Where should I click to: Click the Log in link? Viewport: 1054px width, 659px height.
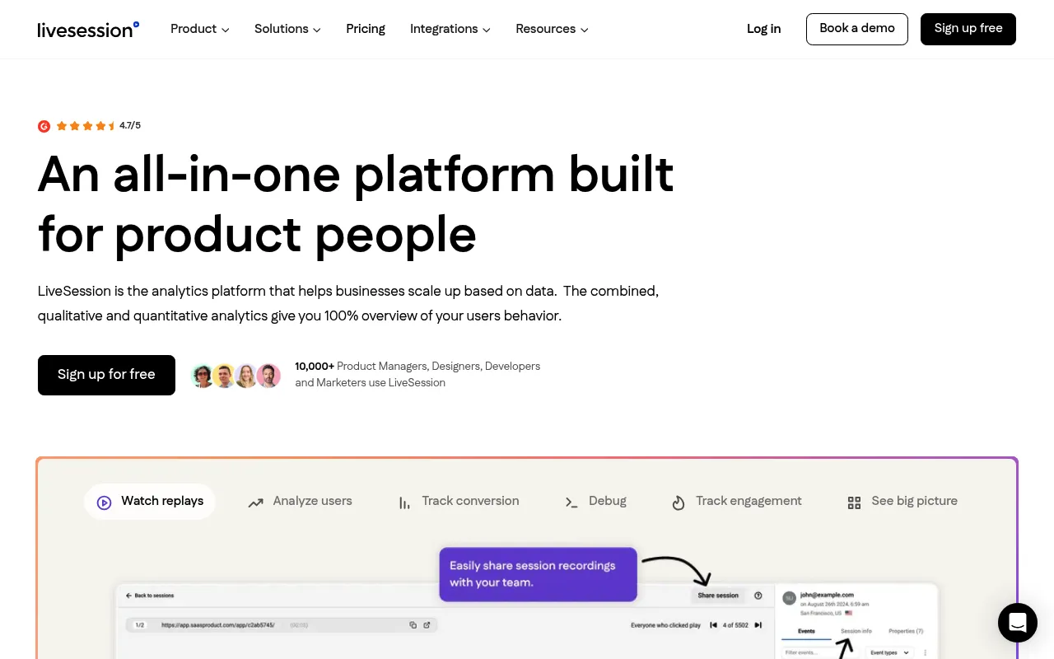click(763, 29)
